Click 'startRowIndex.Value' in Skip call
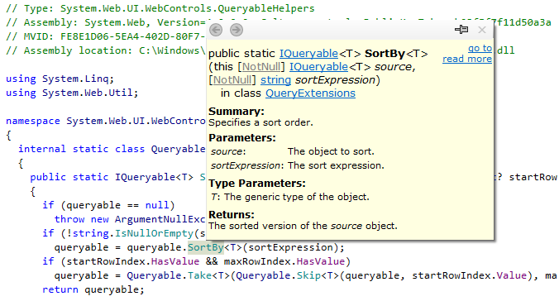559x301 pixels. [469, 275]
